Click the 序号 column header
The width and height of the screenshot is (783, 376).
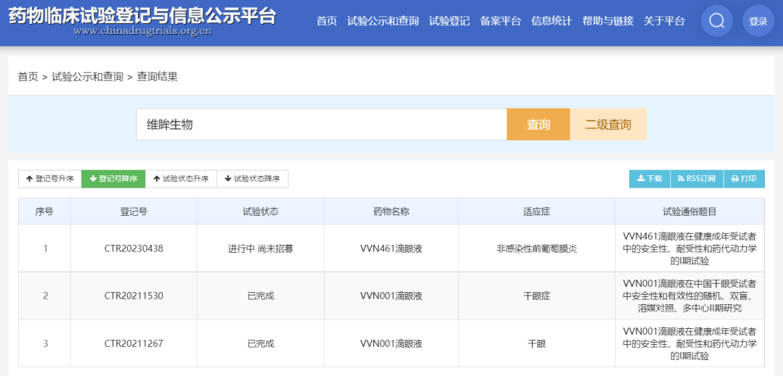44,212
